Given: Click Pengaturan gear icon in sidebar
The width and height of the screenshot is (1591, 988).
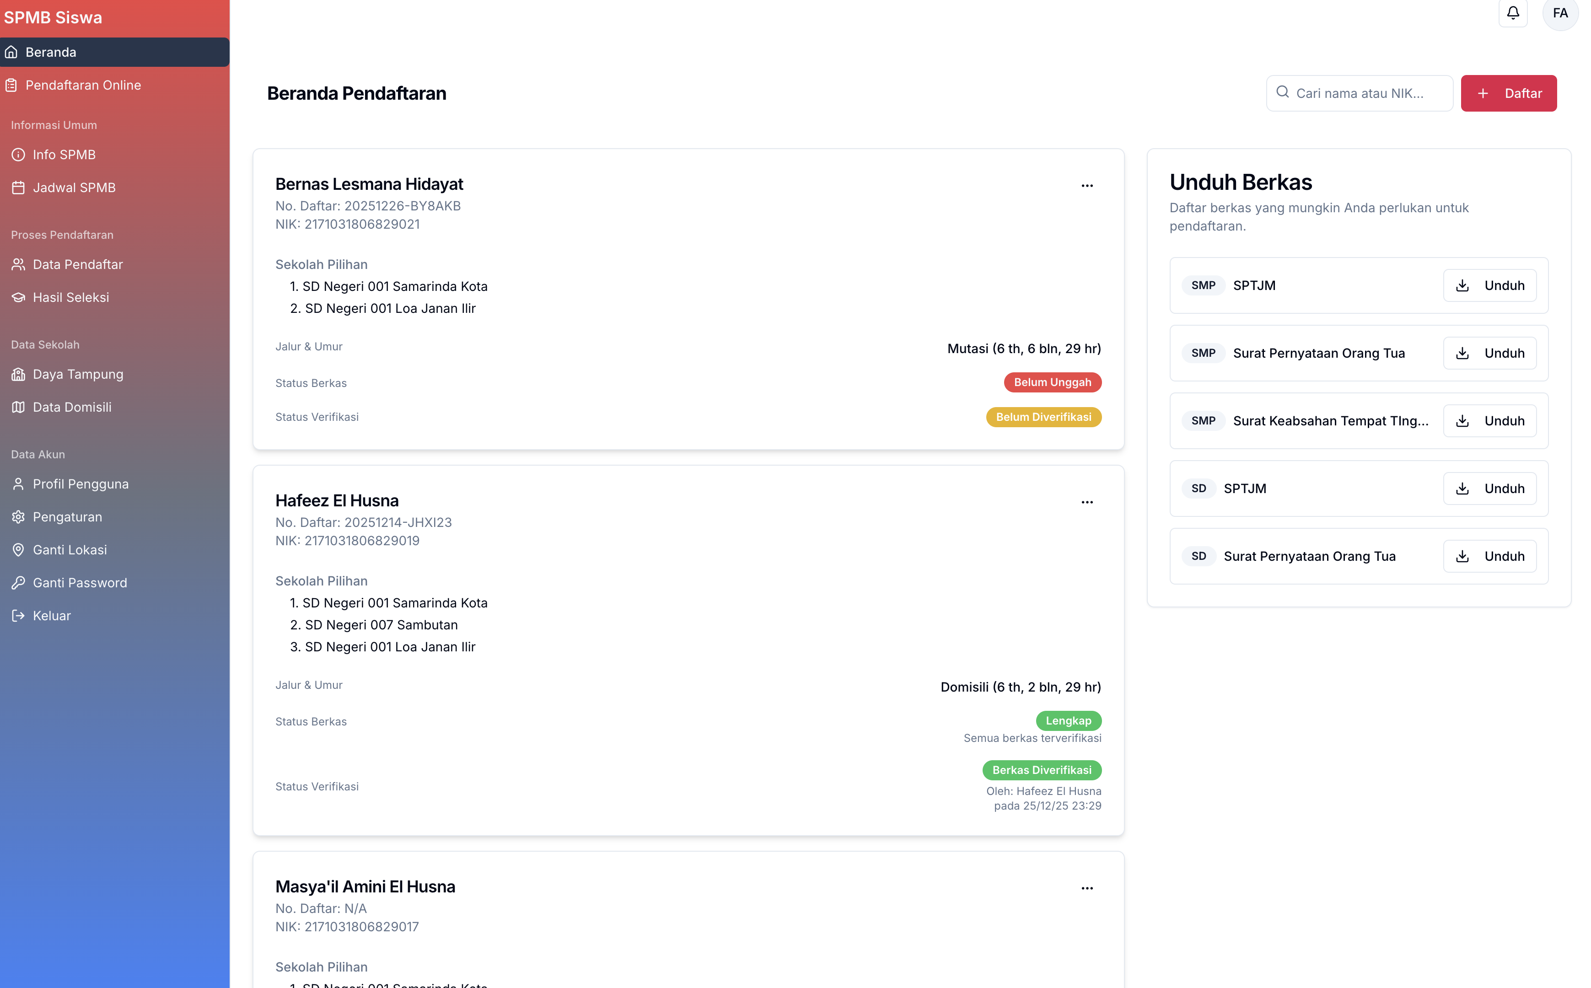Looking at the screenshot, I should click(18, 517).
